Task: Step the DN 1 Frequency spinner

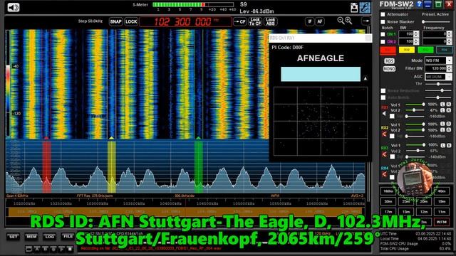Action: click(x=450, y=34)
